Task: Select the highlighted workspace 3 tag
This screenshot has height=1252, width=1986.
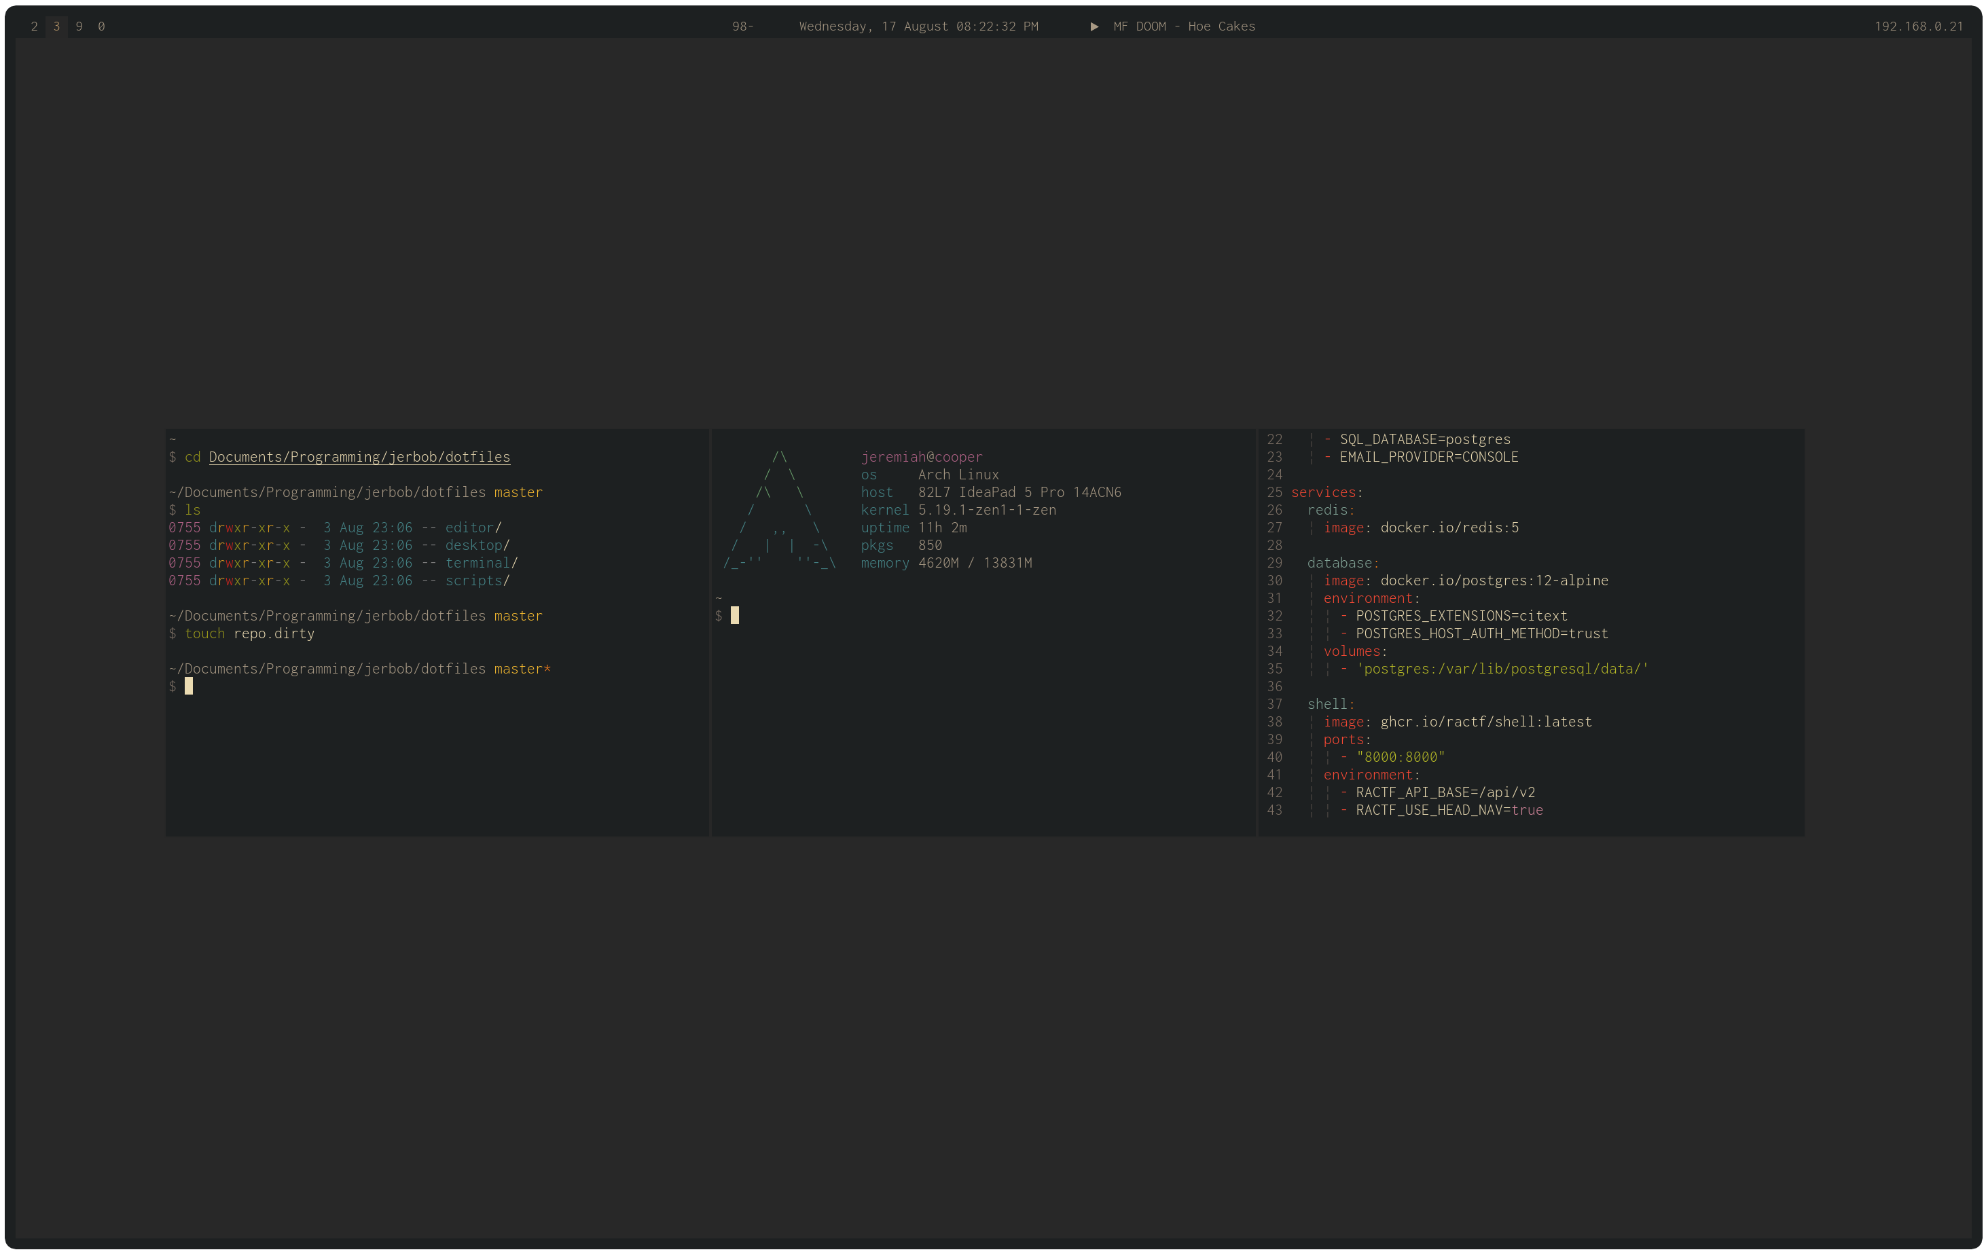Action: (56, 26)
